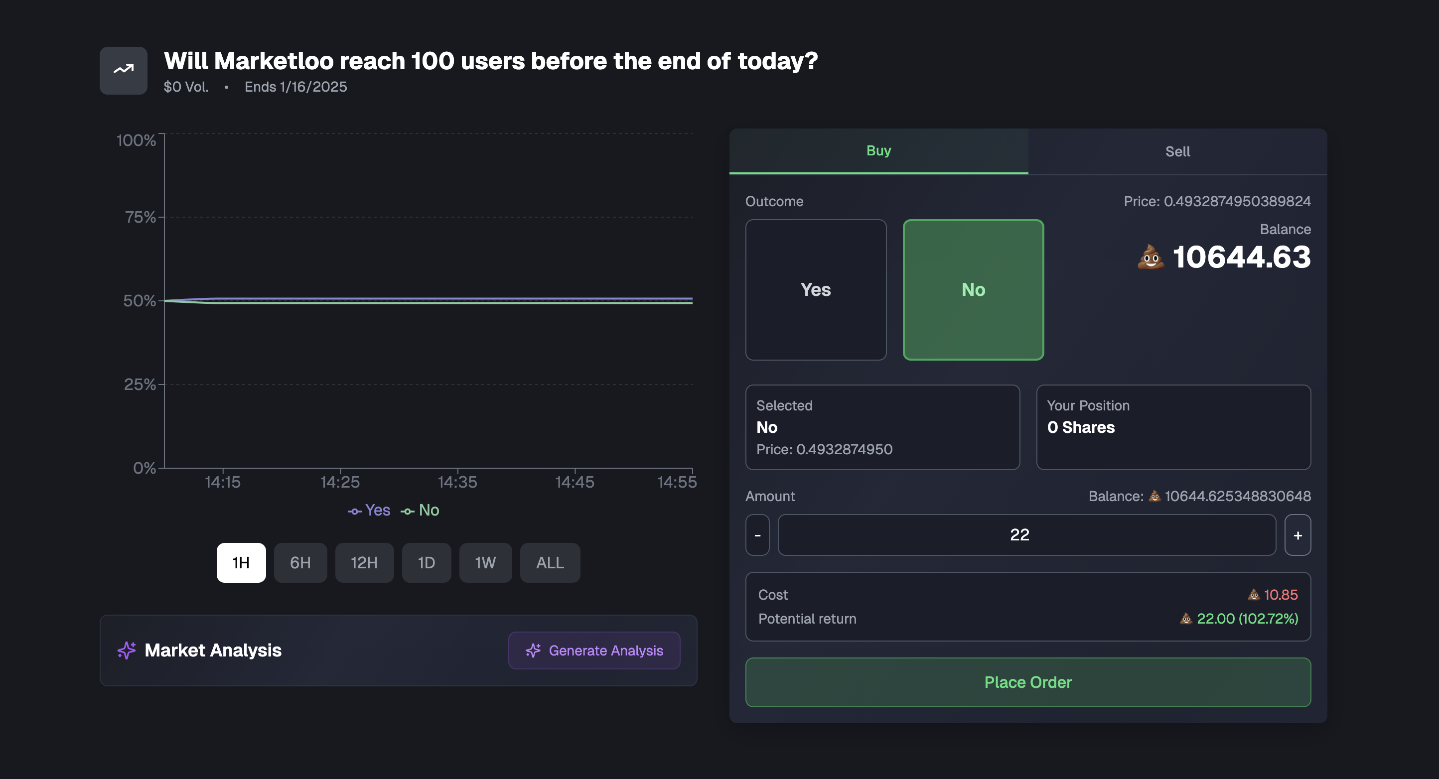Viewport: 1439px width, 779px height.
Task: Click the Generate Analysis button
Action: click(594, 650)
